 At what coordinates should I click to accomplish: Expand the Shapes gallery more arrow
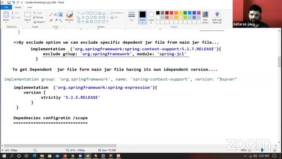coord(108,22)
